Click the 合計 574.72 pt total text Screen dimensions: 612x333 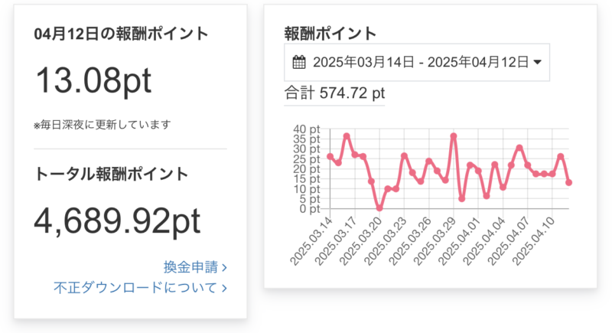(334, 93)
